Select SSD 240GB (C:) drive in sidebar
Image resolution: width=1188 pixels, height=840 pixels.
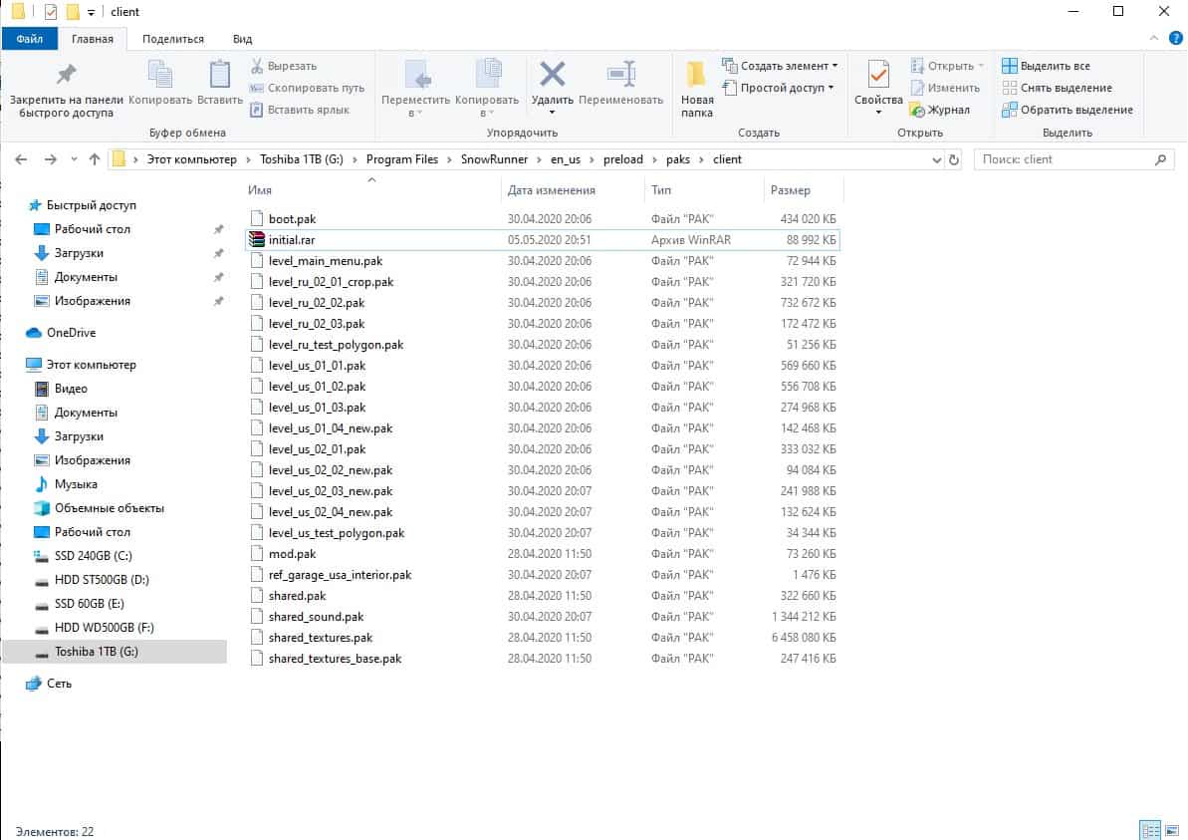tap(87, 556)
